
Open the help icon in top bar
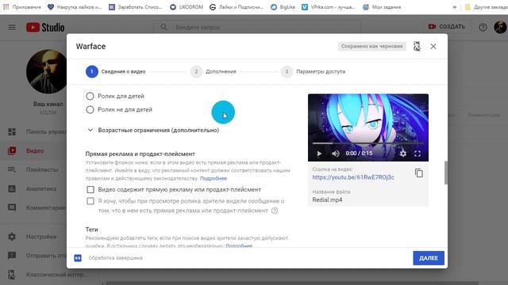point(483,28)
